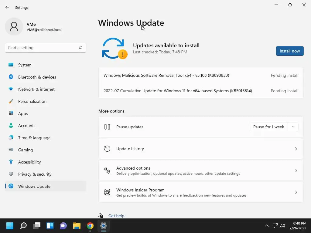The width and height of the screenshot is (311, 233).
Task: Click the Settings gear in taskbar
Action: 104,226
